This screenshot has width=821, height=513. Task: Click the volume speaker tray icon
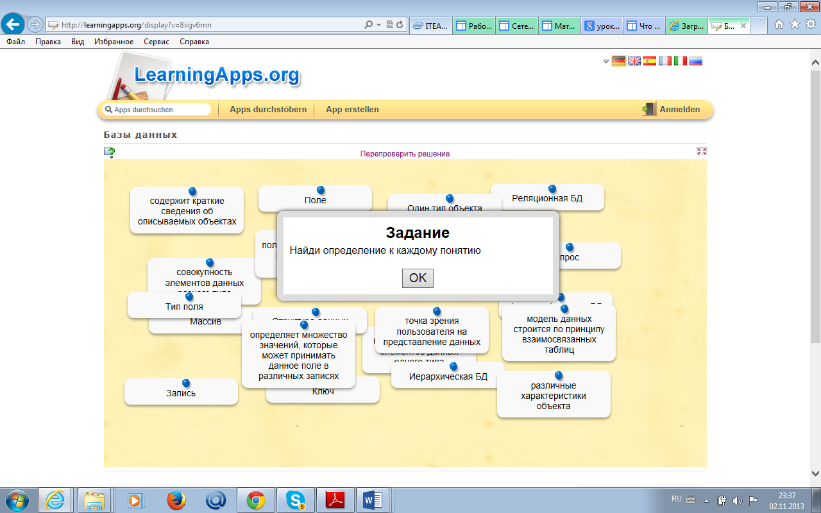coord(737,500)
